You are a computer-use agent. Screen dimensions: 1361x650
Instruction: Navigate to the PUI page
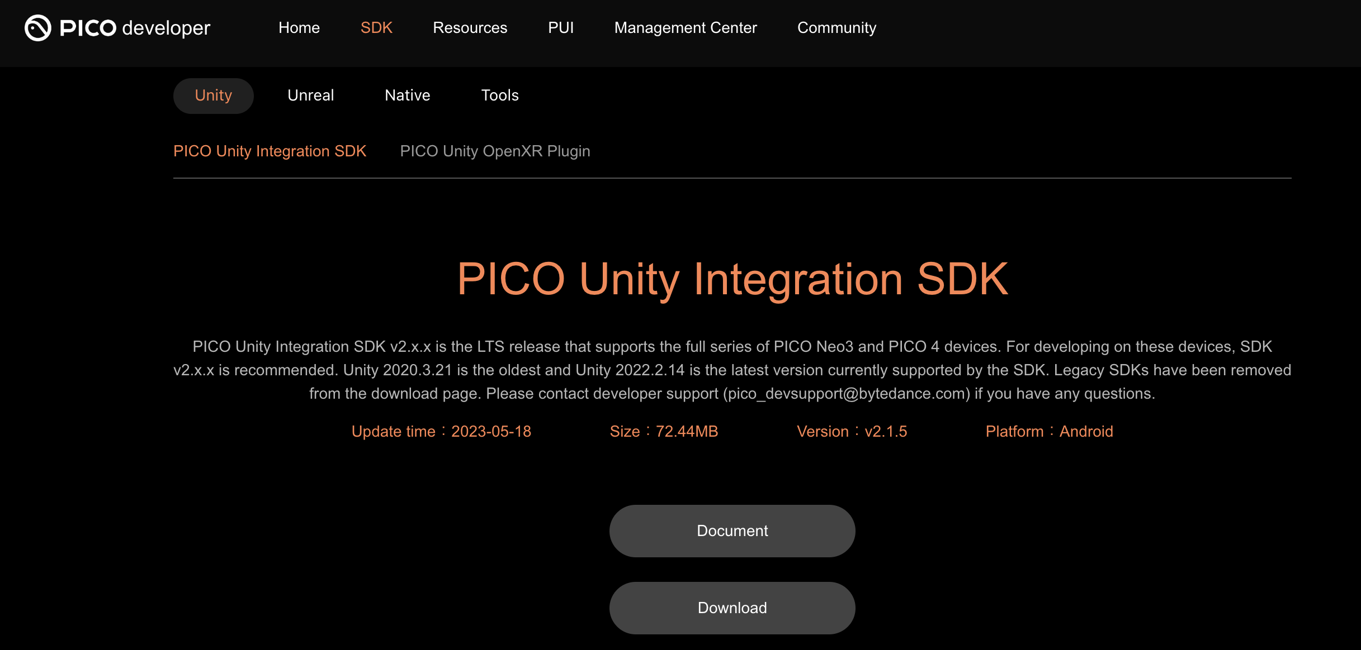pos(561,27)
